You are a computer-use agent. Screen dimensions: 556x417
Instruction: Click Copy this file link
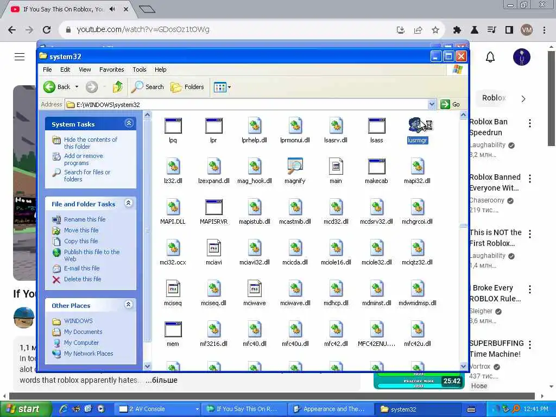pyautogui.click(x=81, y=241)
